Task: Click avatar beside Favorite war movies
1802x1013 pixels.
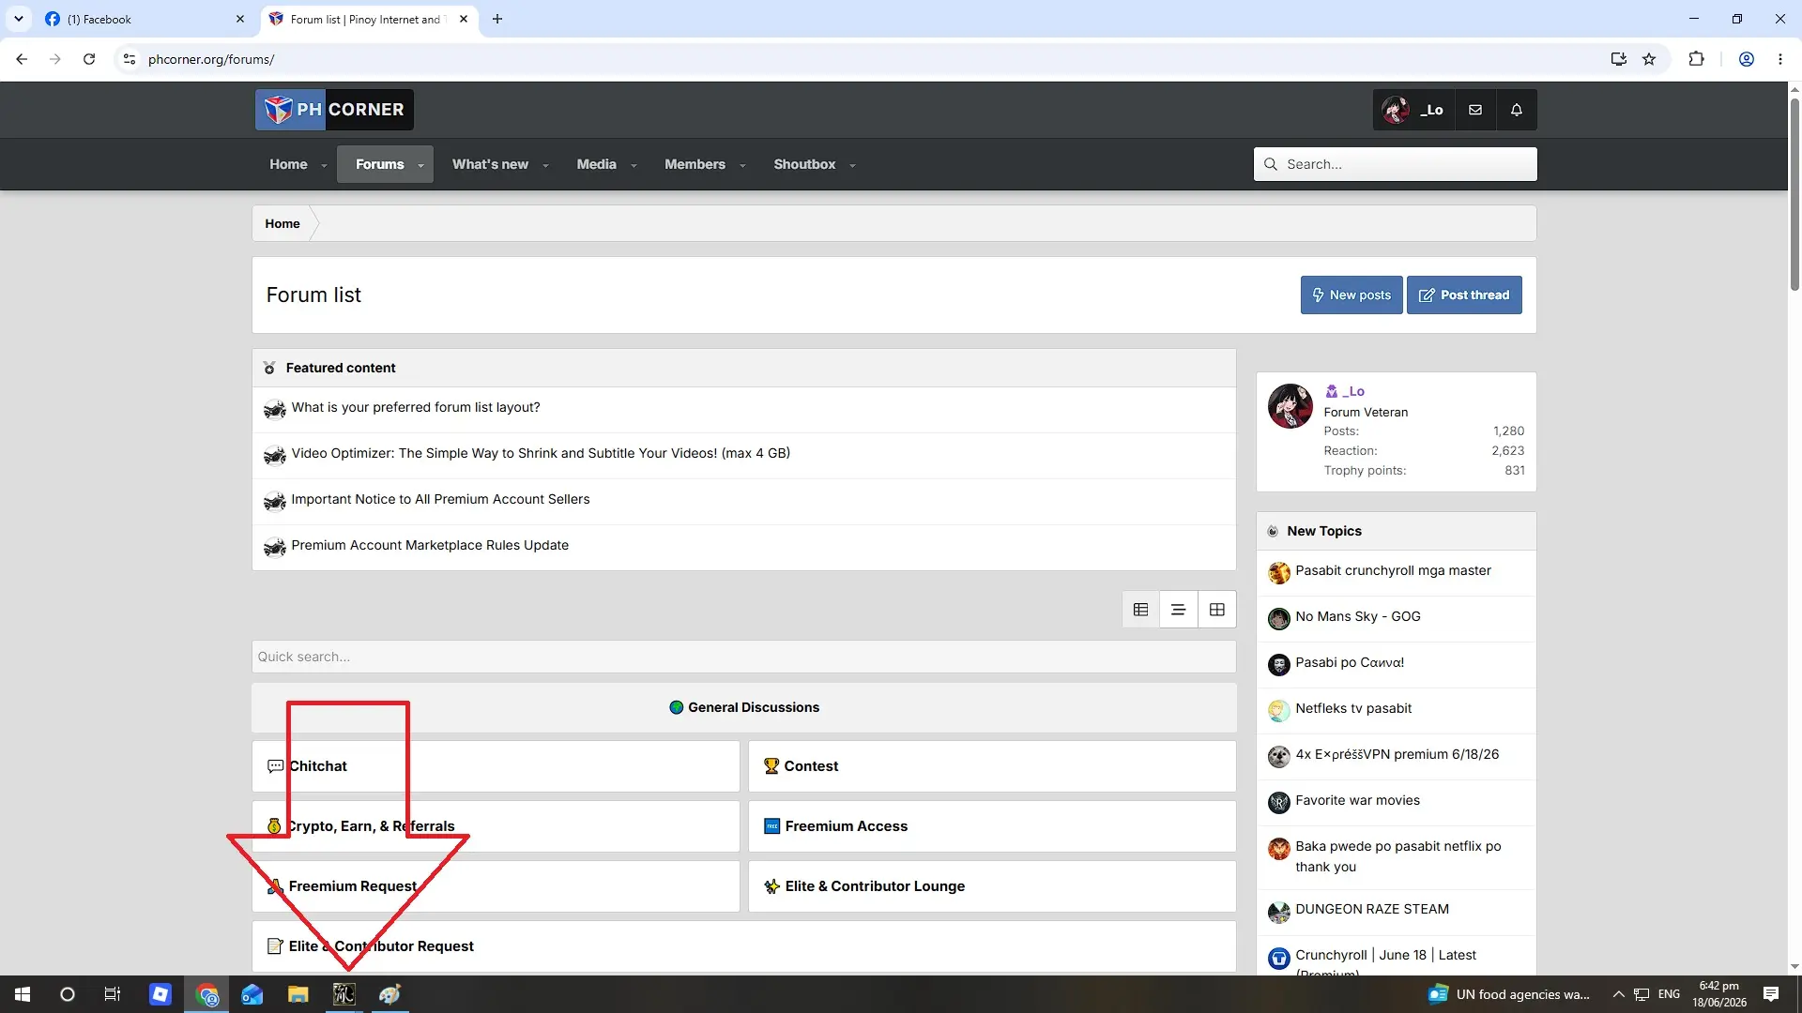Action: click(x=1279, y=803)
